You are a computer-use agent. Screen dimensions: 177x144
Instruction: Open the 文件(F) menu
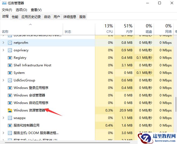point(7,10)
